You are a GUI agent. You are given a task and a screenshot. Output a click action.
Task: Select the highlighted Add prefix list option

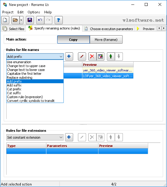35,81
